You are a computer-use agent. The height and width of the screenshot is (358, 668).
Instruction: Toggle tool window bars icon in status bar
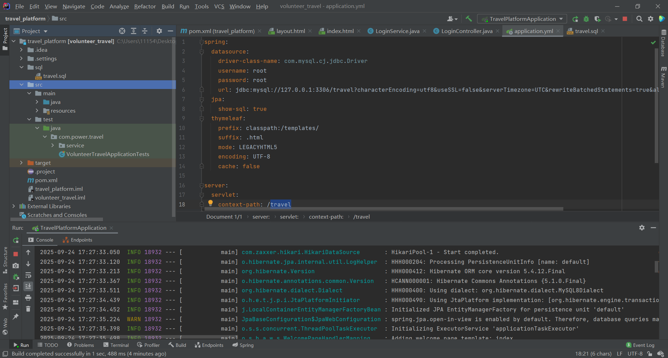[5, 354]
